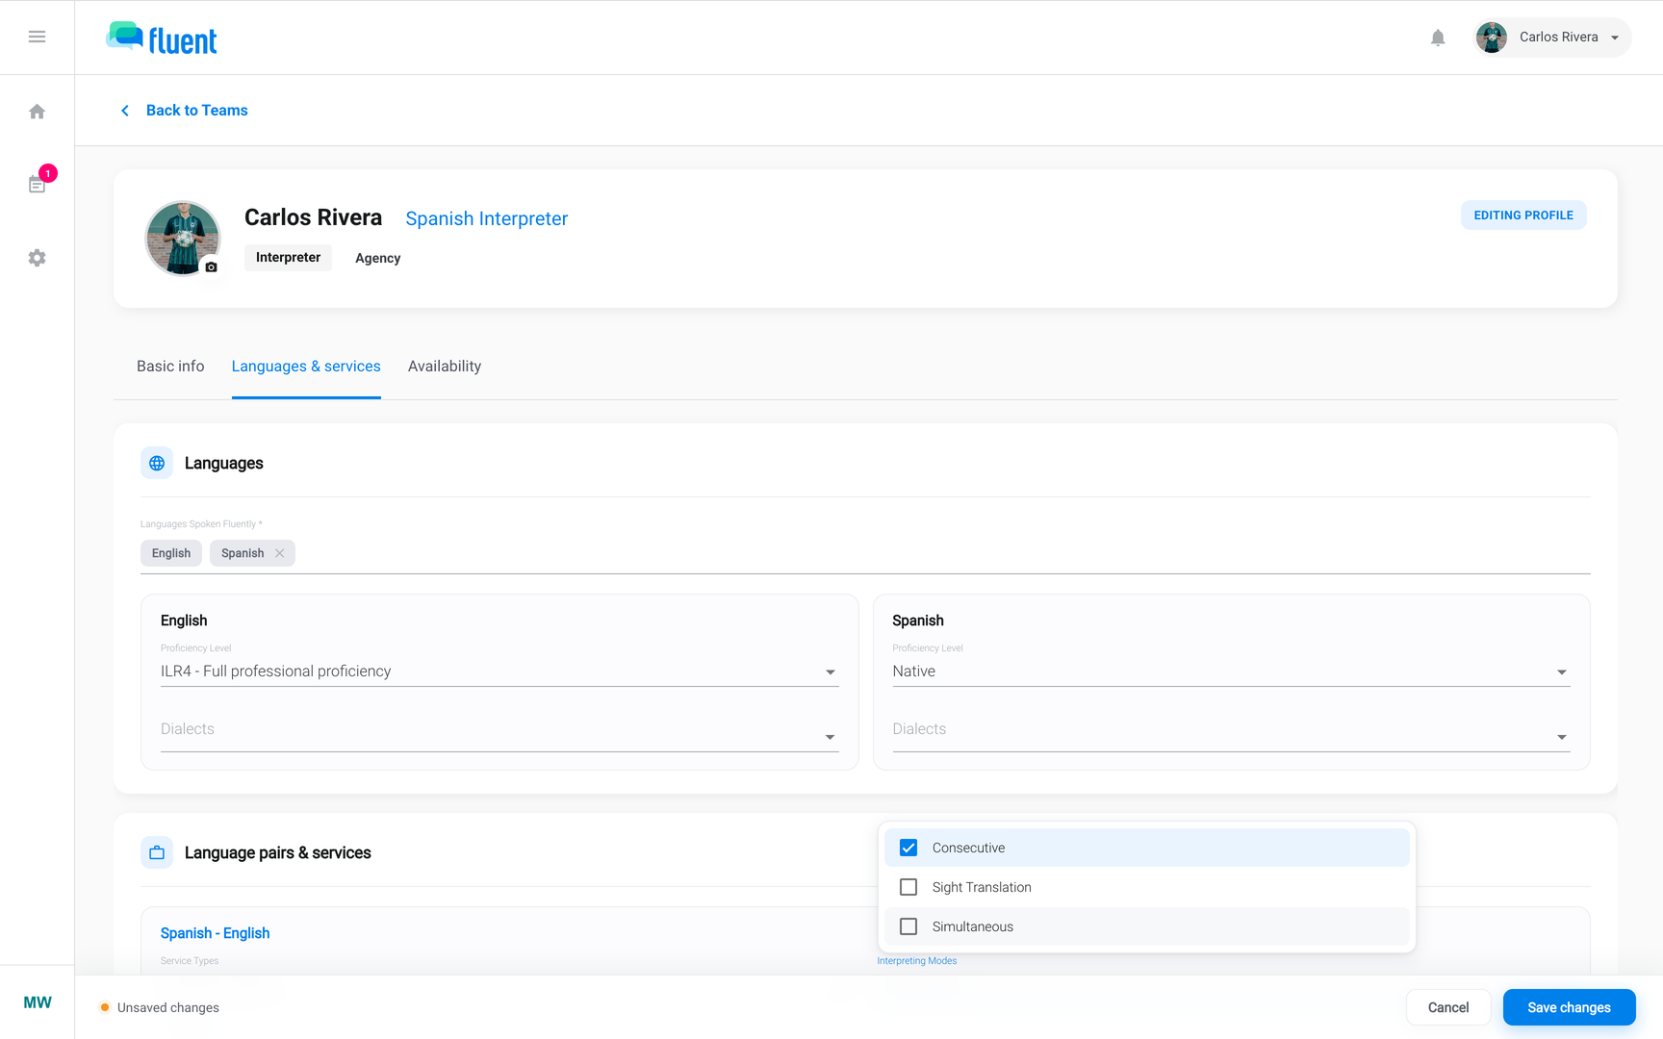Click the English language chip
The image size is (1663, 1039).
point(171,553)
